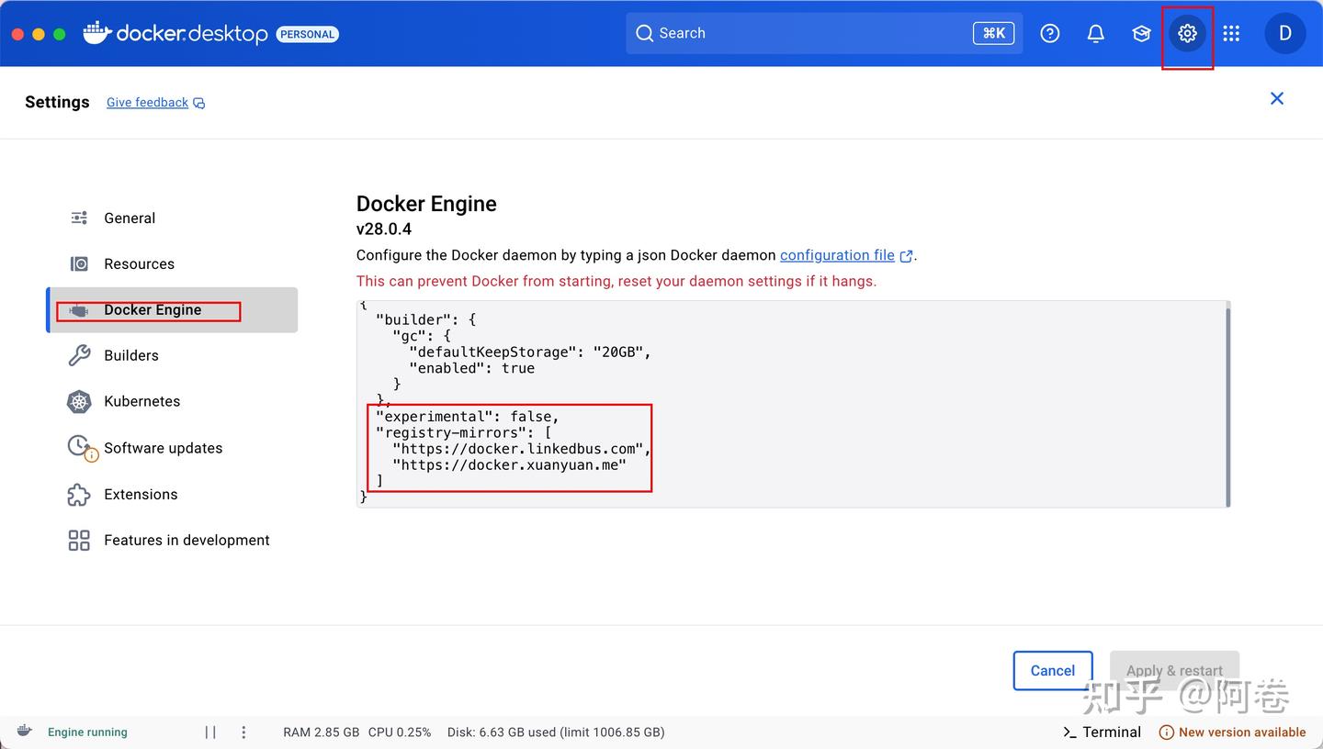
Task: Open the Software updates section
Action: tap(172, 448)
